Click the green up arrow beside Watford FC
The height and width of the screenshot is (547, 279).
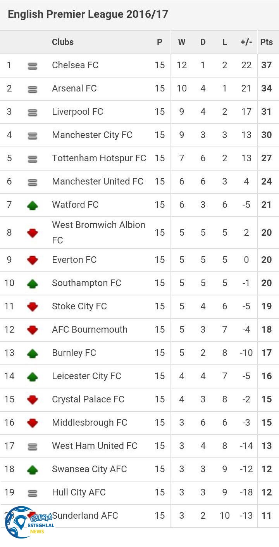pos(33,205)
